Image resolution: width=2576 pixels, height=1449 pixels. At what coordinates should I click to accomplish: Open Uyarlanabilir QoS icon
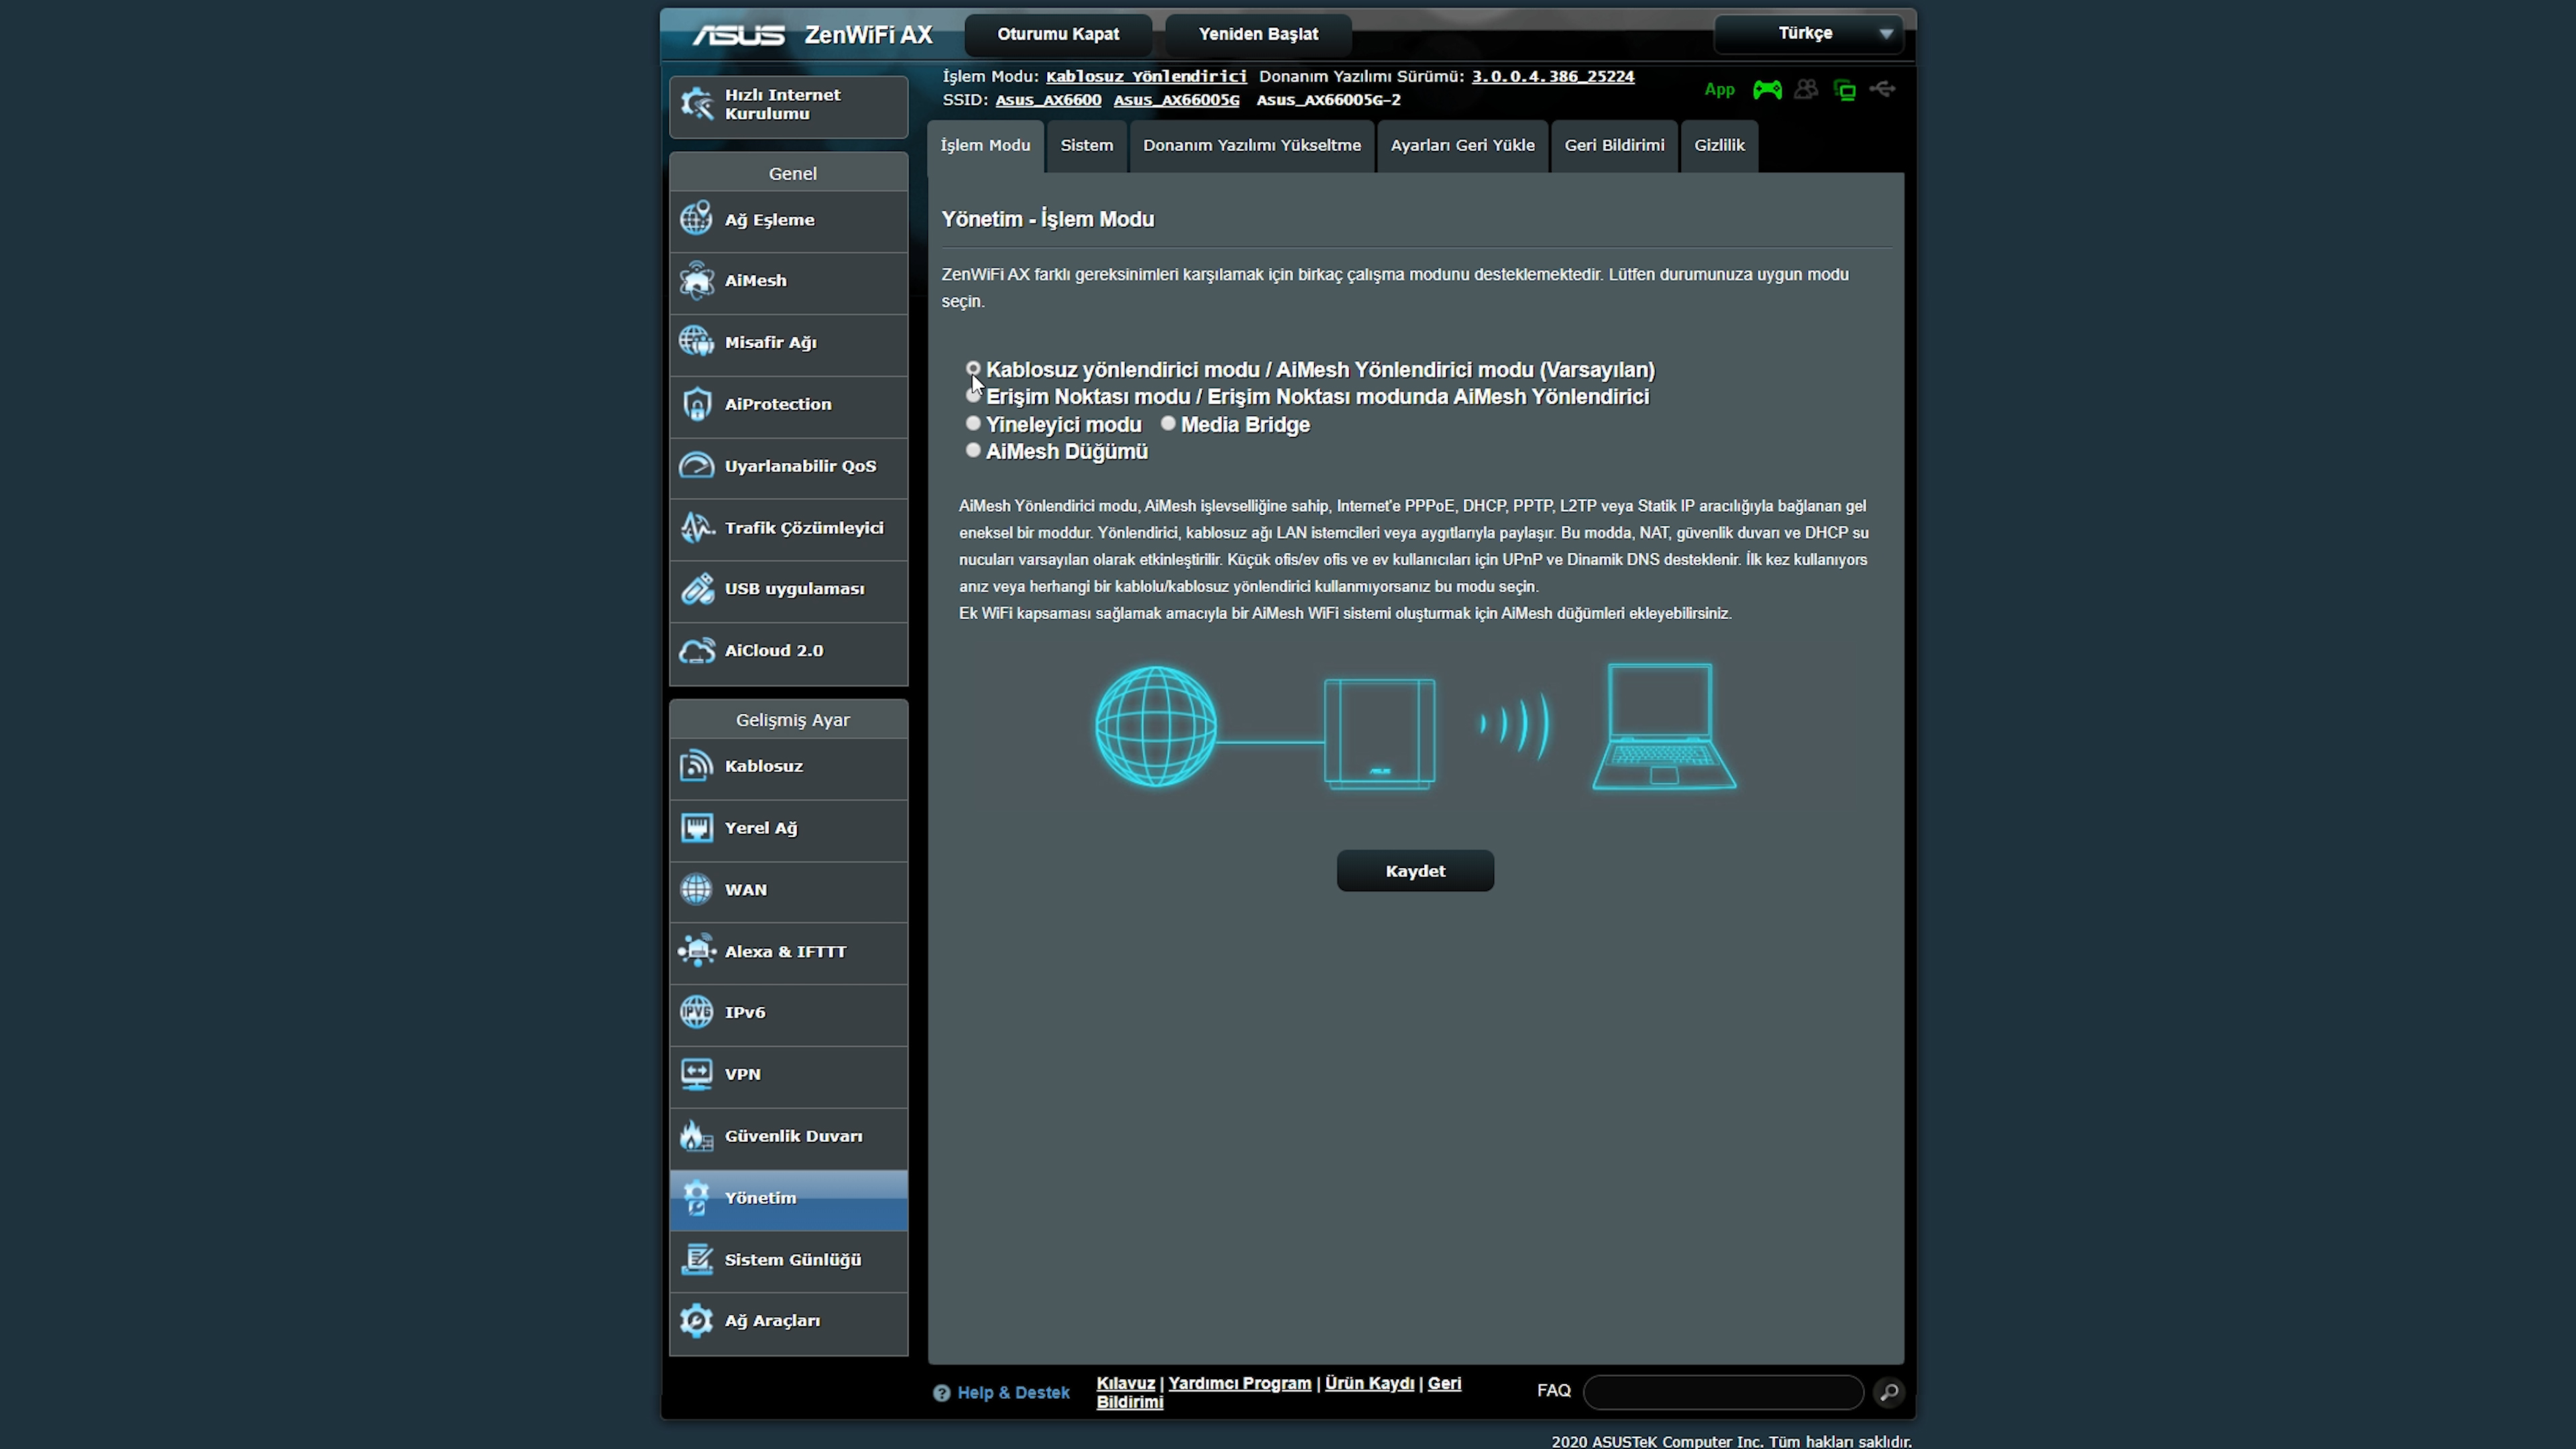click(697, 466)
